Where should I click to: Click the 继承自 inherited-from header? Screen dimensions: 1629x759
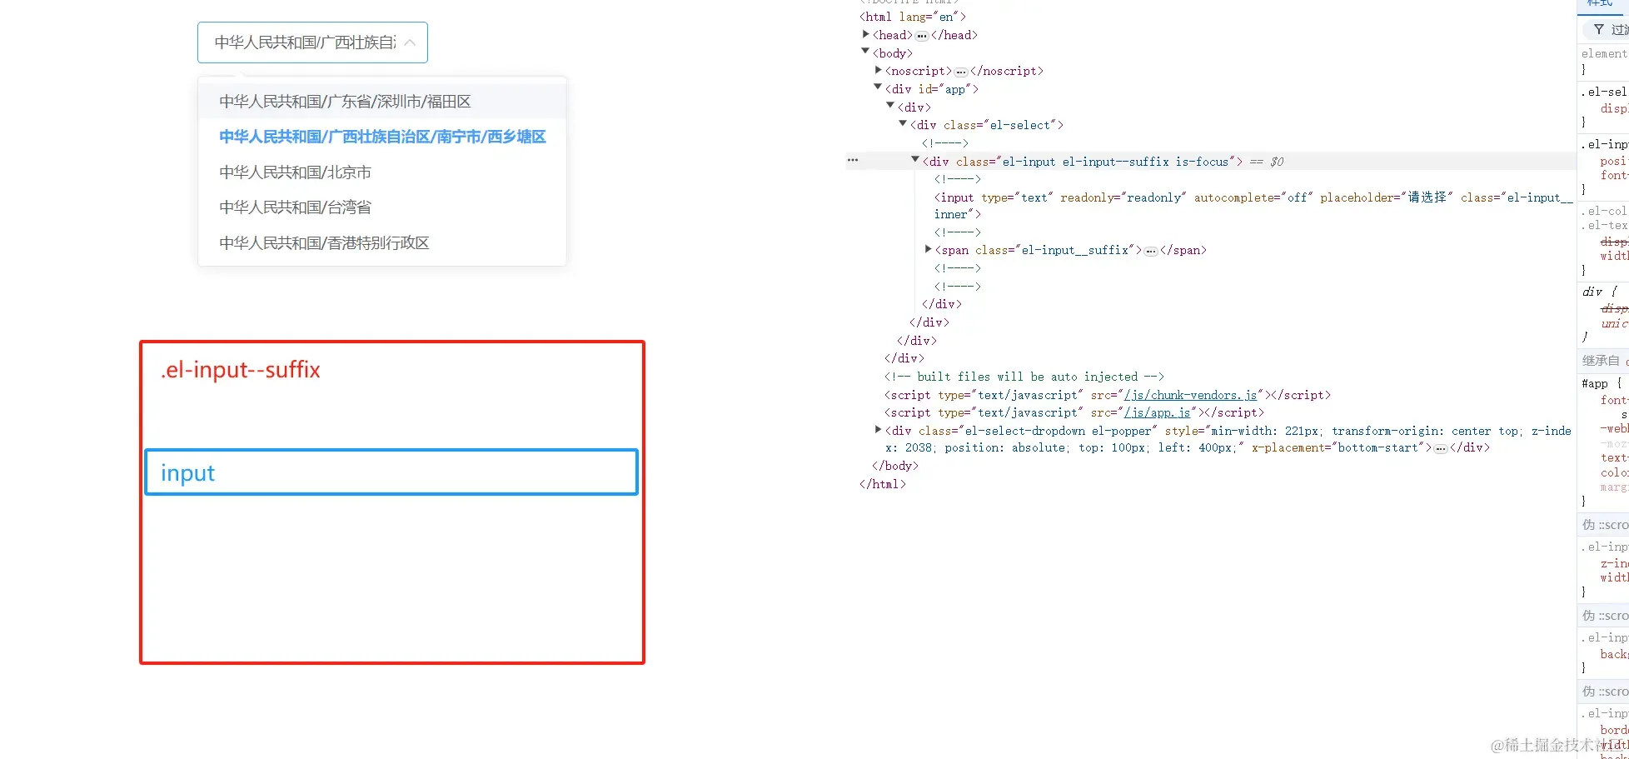[1601, 361]
